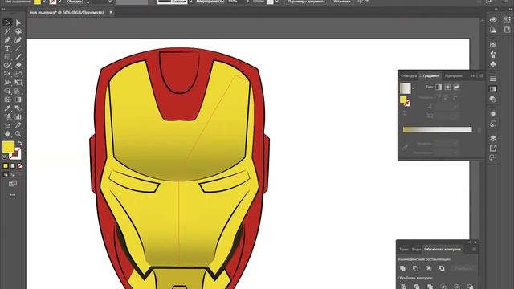Select the Hand tool
Image resolution: width=514 pixels, height=289 pixels.
coord(7,134)
